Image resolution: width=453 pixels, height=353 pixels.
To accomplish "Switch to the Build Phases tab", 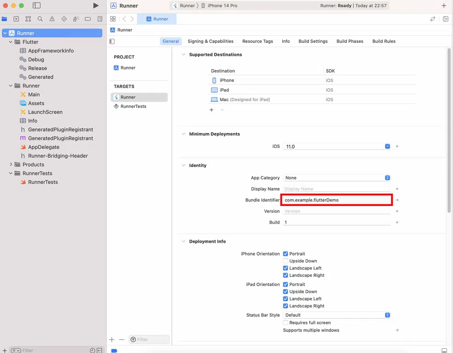I will click(350, 41).
